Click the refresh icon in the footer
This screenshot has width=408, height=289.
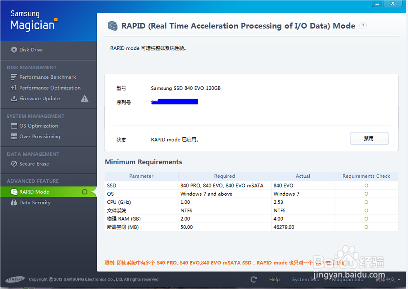pos(254,279)
